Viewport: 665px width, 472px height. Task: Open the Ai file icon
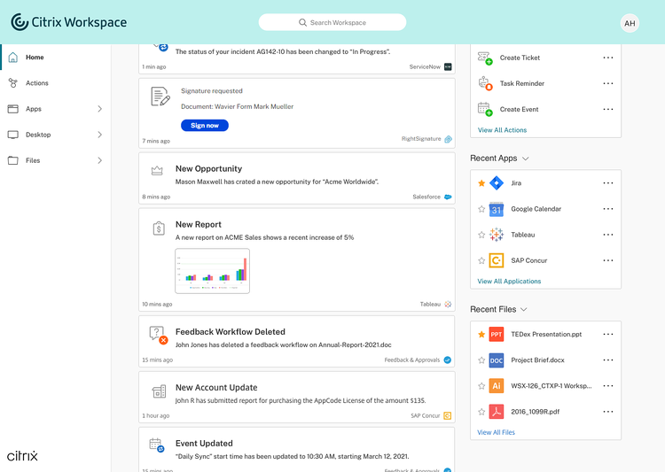(x=497, y=386)
